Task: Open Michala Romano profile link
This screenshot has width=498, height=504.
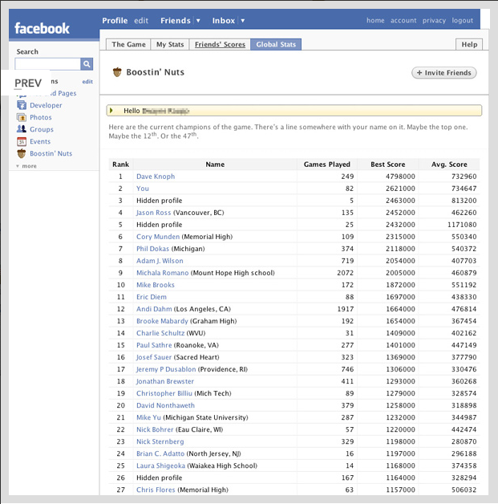Action: (x=163, y=273)
